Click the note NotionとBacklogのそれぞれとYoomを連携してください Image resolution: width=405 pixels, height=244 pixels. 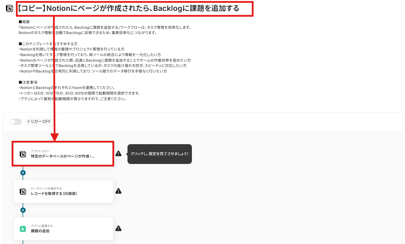(x=67, y=88)
